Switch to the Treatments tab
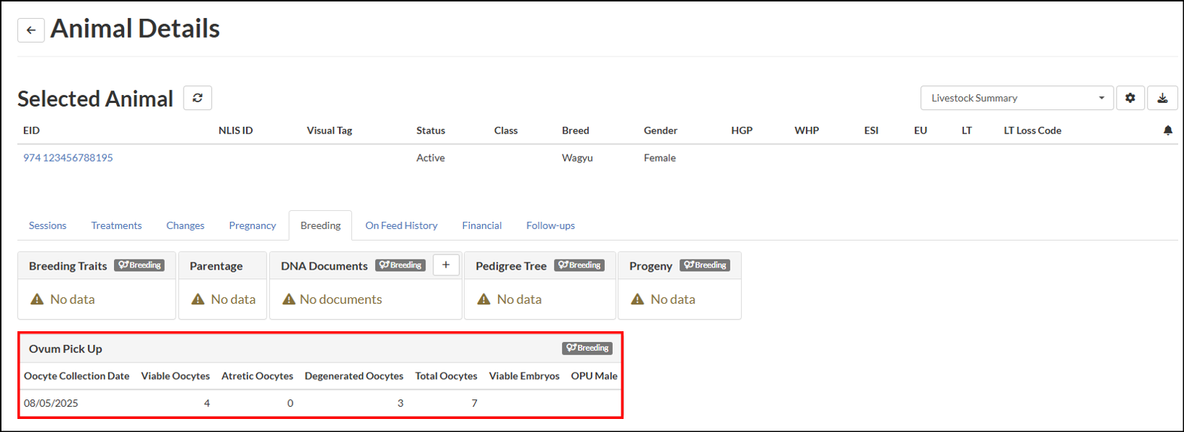 point(116,225)
